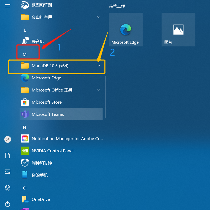The width and height of the screenshot is (210, 210).
Task: Click the app list scrollbar
Action: click(106, 97)
